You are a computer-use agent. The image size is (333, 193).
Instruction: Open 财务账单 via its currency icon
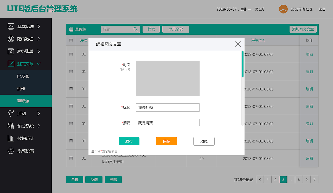pyautogui.click(x=11, y=51)
